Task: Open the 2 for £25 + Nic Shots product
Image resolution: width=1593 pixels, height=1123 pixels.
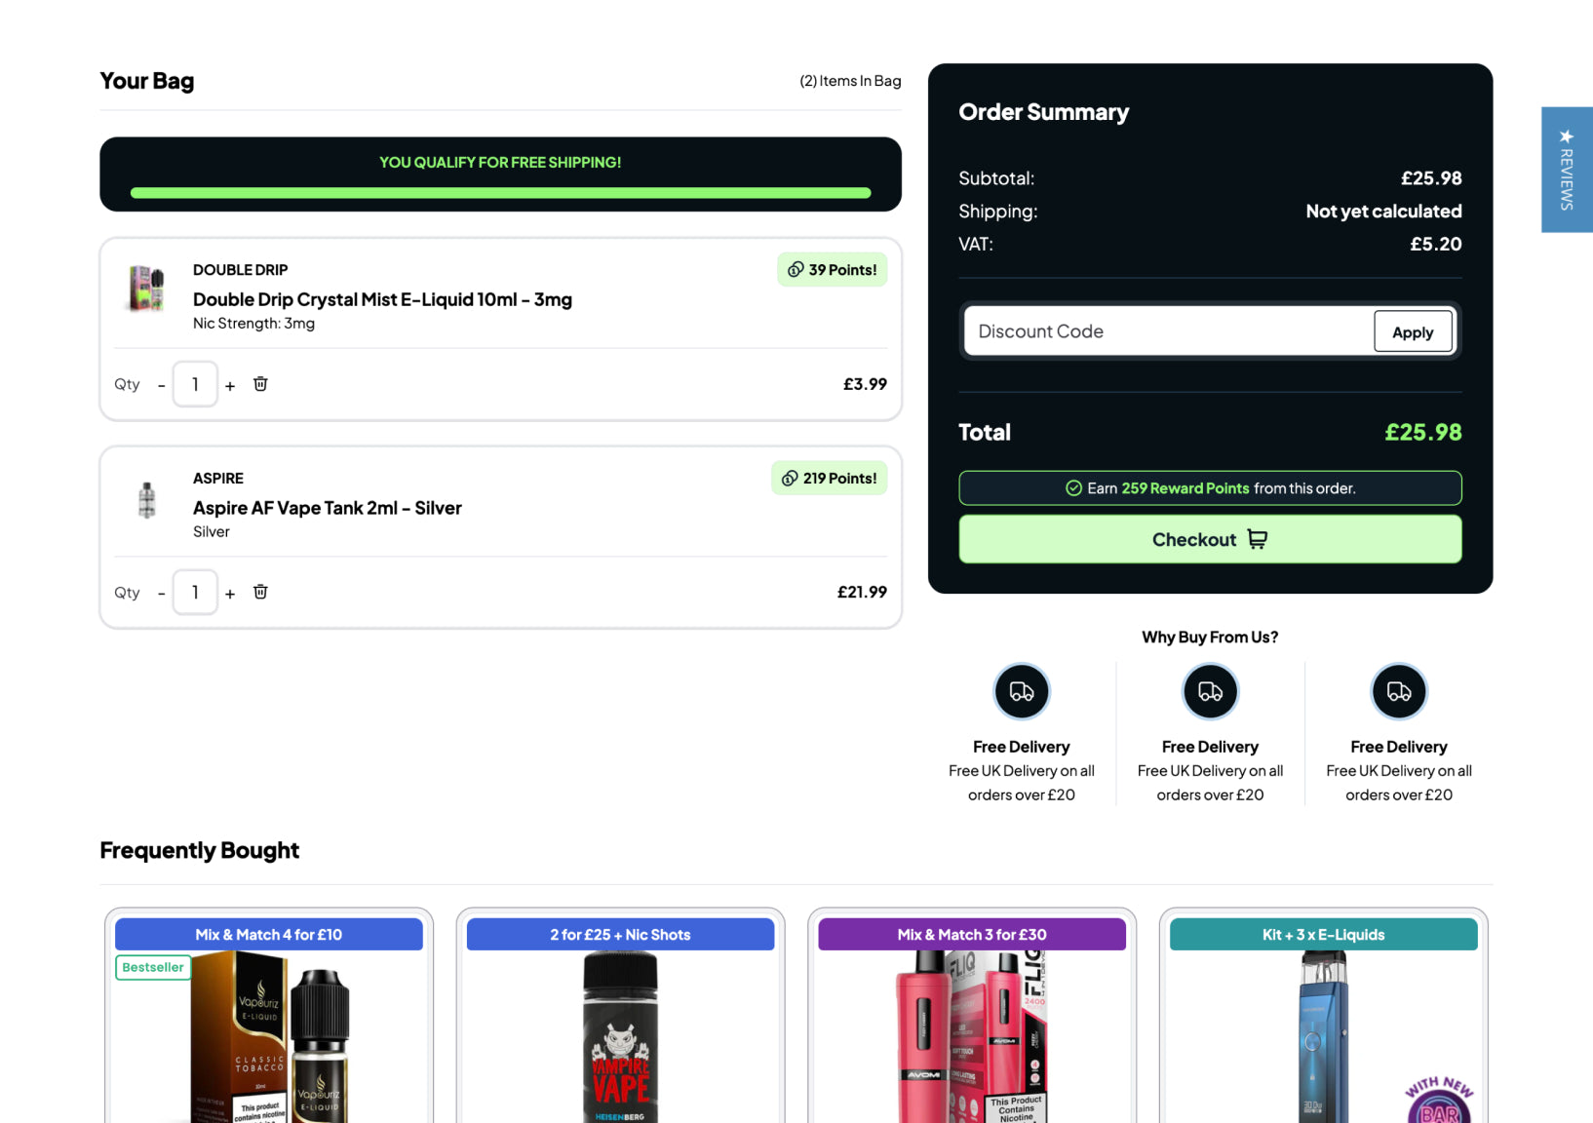Action: 620,1033
